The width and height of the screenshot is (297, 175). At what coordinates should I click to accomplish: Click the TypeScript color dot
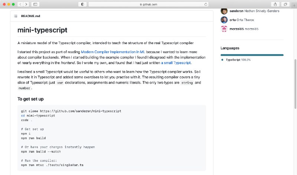click(x=222, y=60)
